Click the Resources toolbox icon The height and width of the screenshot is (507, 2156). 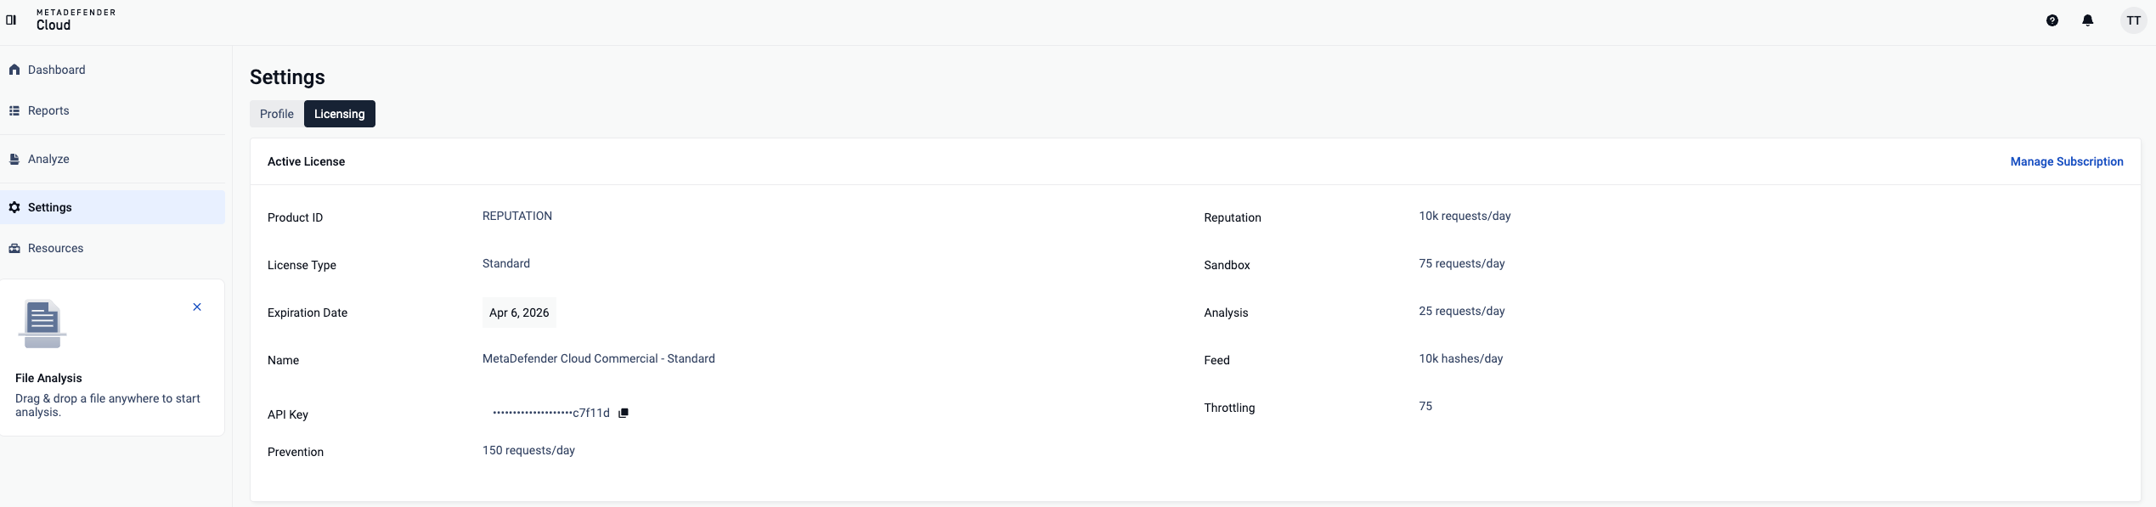[14, 248]
